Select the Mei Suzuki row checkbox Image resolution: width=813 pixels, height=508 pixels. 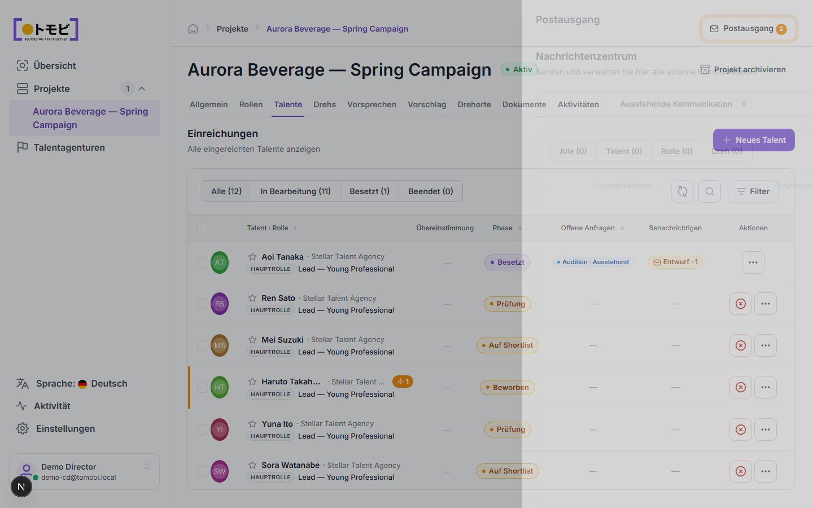[203, 345]
